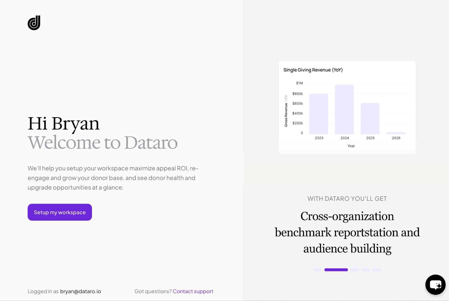Click the active purple carousel indicator
The image size is (449, 301).
336,270
